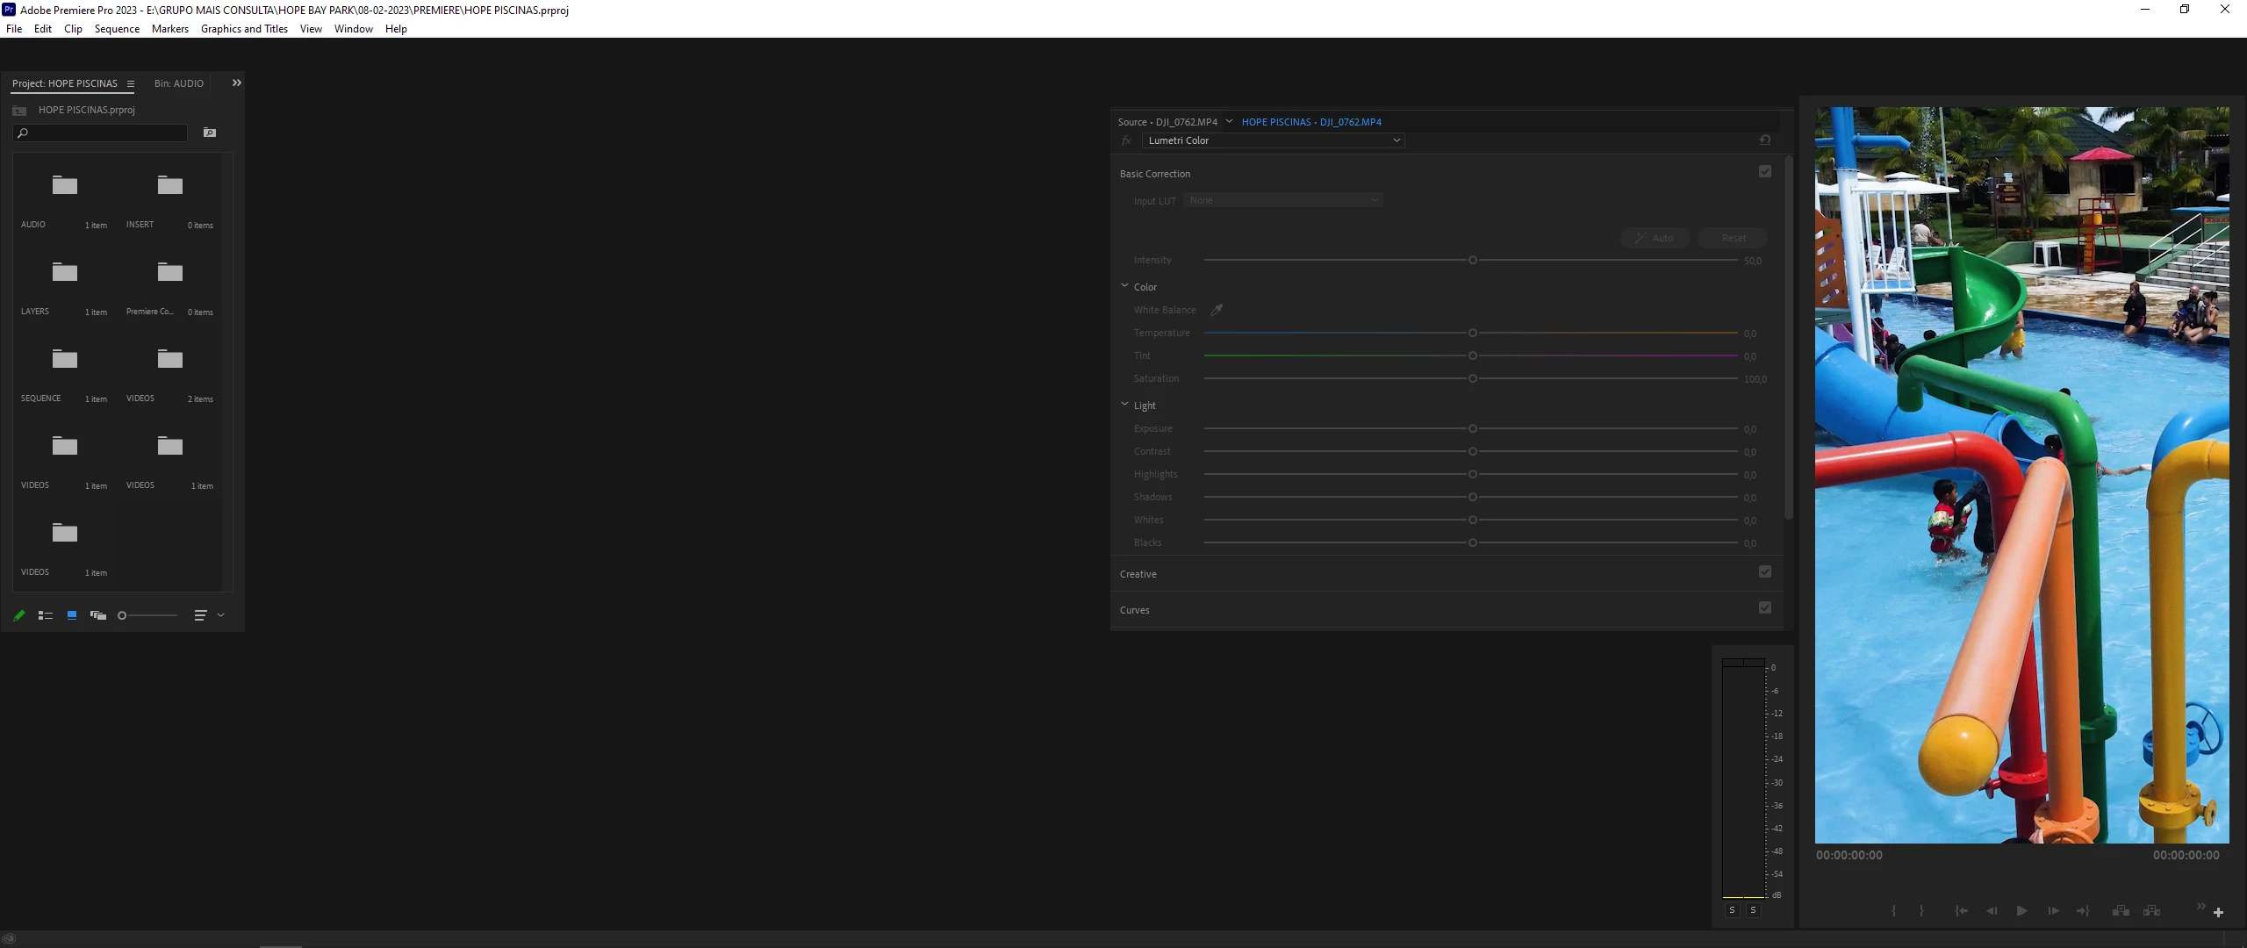Switch project panel to Icon View
Screen dimensions: 2247x948
(72, 615)
